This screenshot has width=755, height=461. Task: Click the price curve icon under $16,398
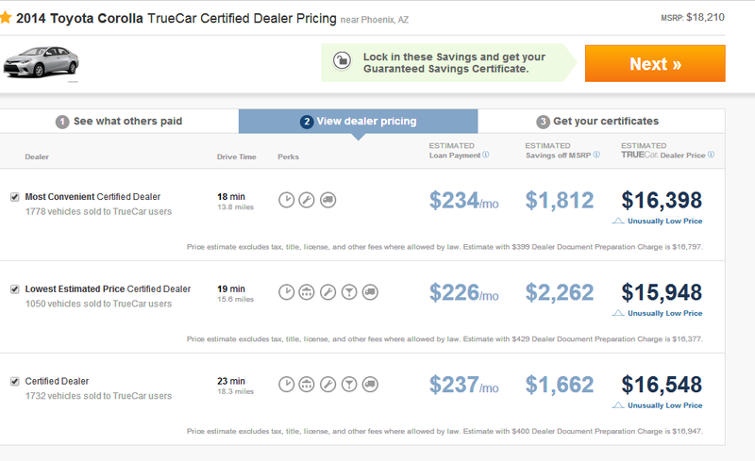(618, 221)
